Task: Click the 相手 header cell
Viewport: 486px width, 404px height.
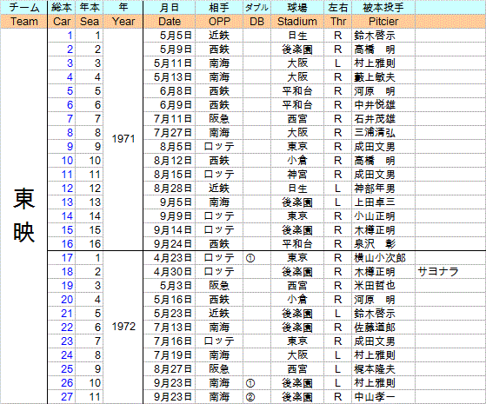Action: tap(219, 8)
